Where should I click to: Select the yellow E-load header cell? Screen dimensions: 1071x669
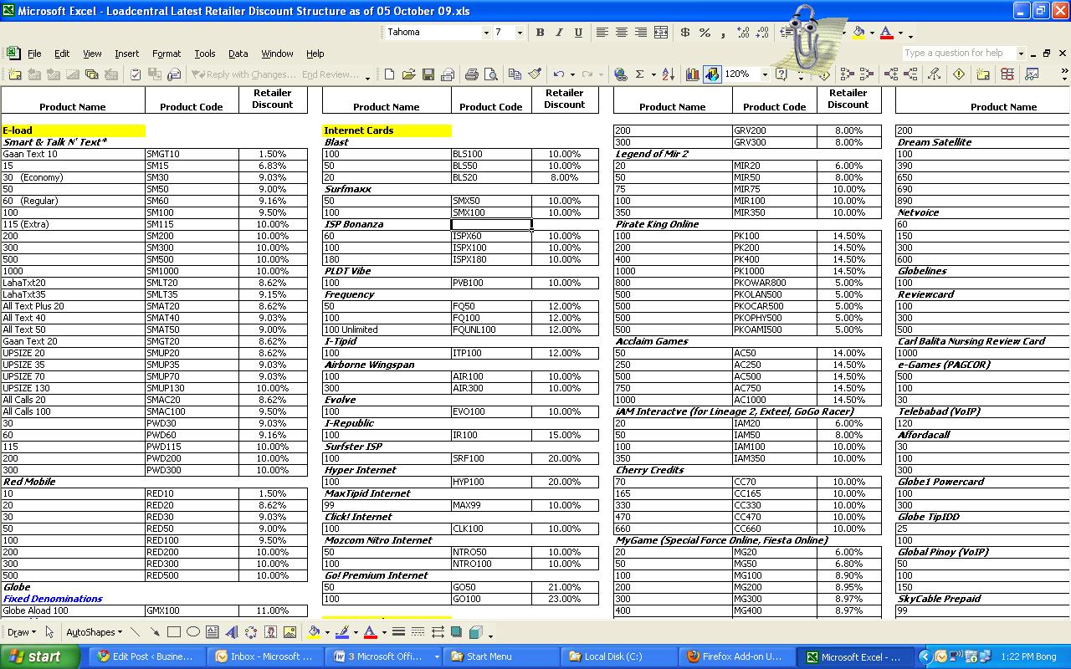(74, 130)
